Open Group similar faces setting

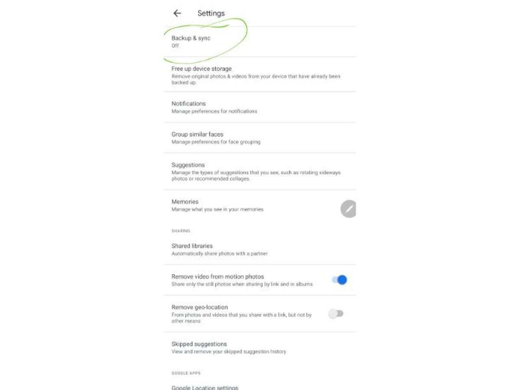click(x=260, y=138)
